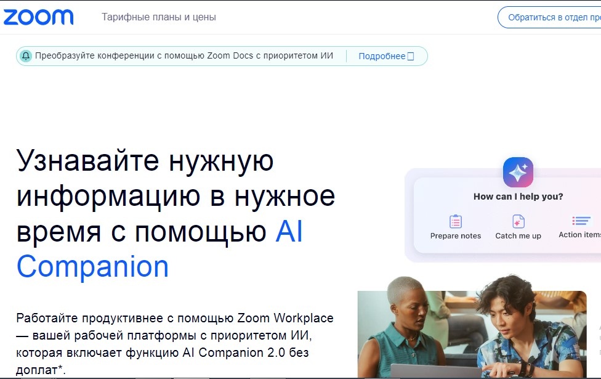Click the Prepare notes icon
Image resolution: width=601 pixels, height=379 pixels.
point(455,221)
